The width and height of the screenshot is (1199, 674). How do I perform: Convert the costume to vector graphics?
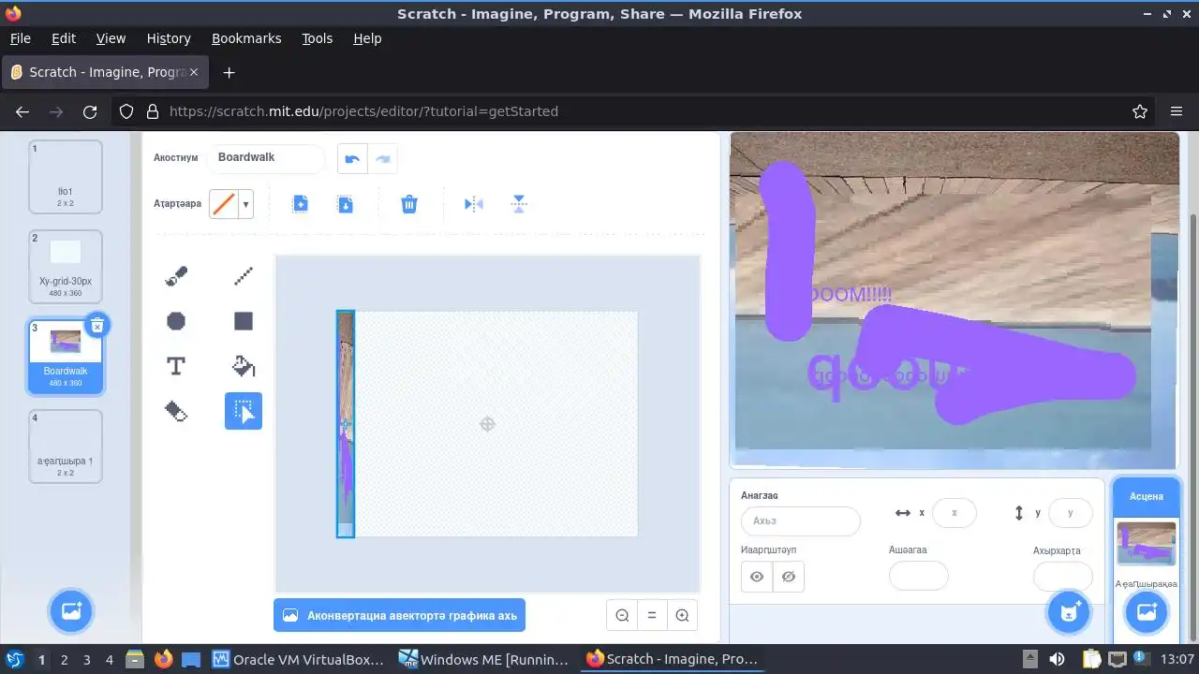tap(399, 616)
